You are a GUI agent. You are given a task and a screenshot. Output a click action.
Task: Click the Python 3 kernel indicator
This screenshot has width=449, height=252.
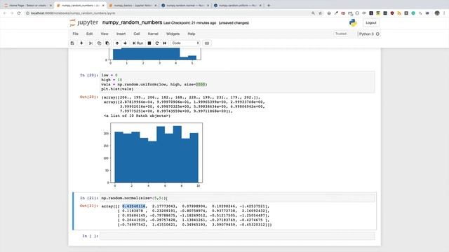[369, 34]
